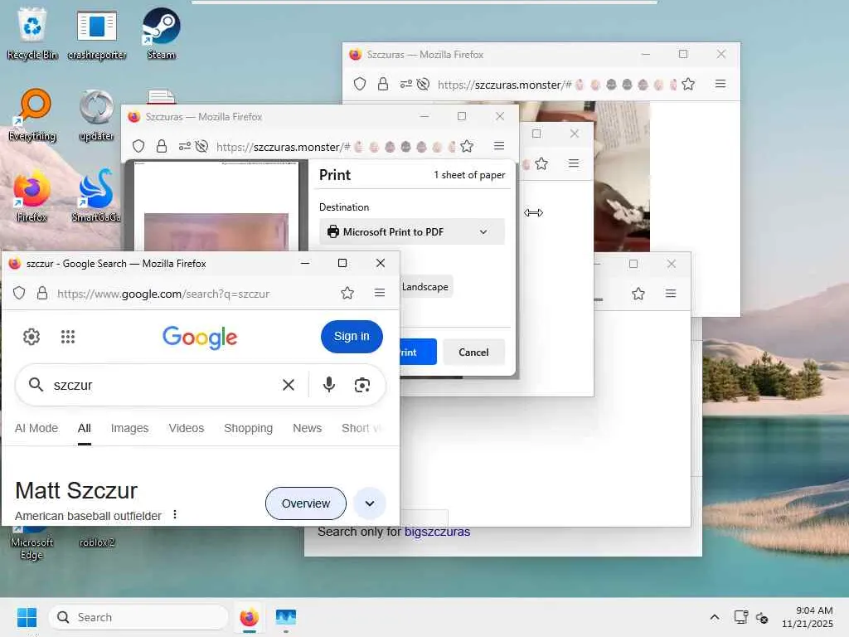Open the Everything search desktop shortcut
The height and width of the screenshot is (637, 849).
[32, 114]
